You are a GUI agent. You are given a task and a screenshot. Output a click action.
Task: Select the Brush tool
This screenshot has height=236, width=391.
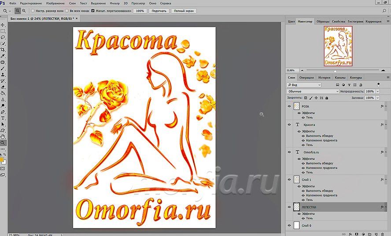[x=3, y=69]
